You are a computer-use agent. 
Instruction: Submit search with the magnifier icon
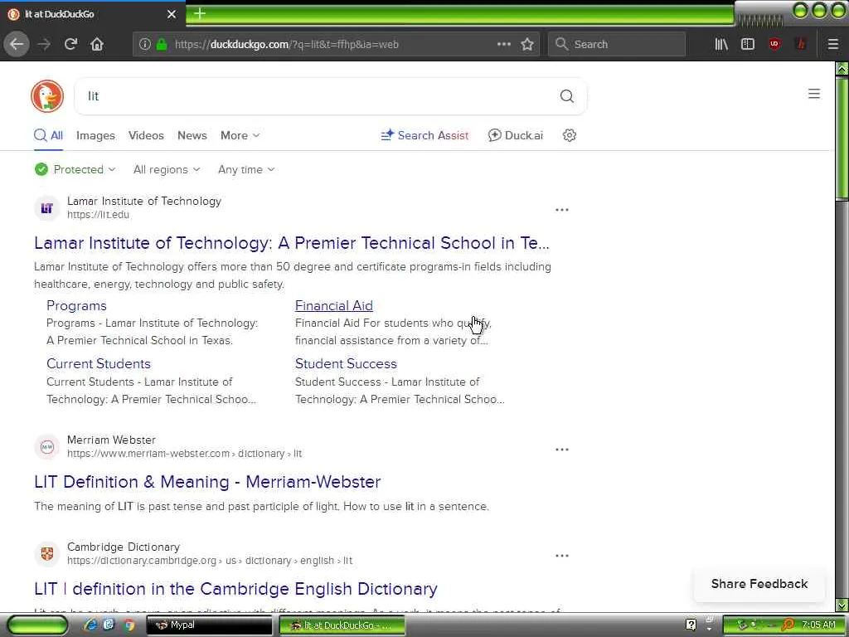pos(567,96)
